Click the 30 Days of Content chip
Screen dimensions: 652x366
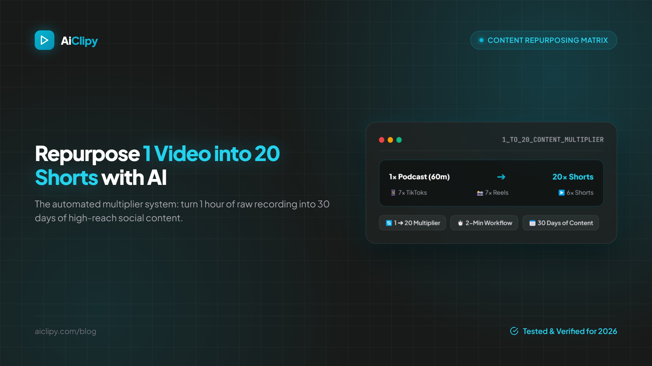click(560, 223)
